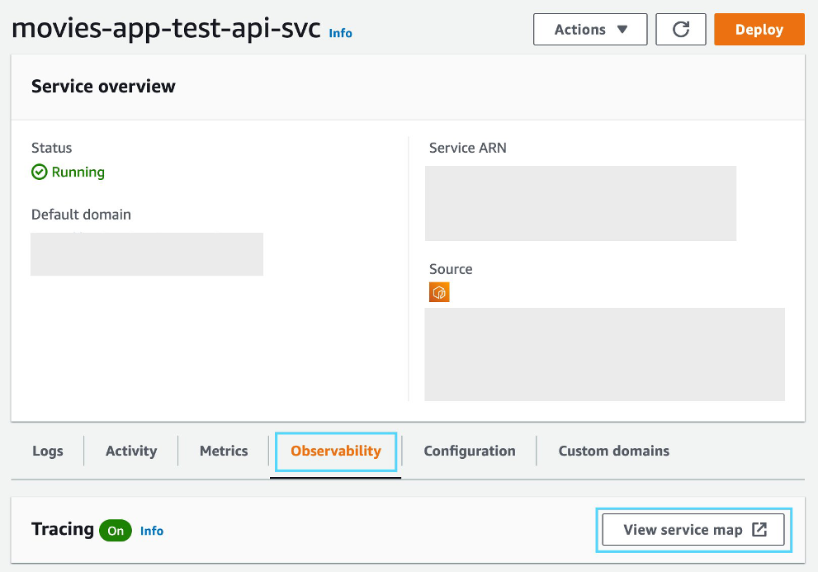Go to the Configuration tab

pyautogui.click(x=470, y=451)
